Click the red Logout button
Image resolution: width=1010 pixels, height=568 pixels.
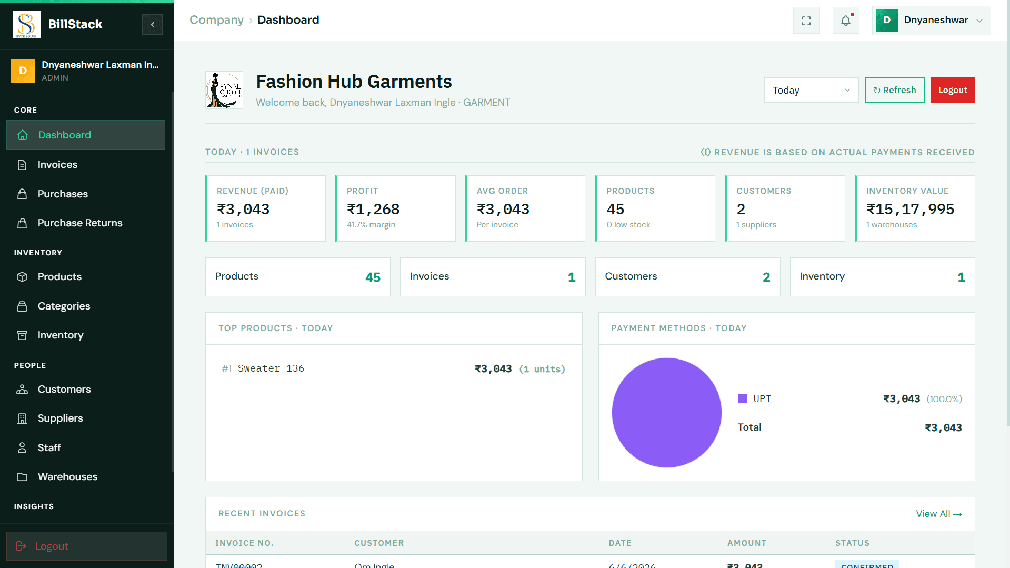pyautogui.click(x=953, y=90)
